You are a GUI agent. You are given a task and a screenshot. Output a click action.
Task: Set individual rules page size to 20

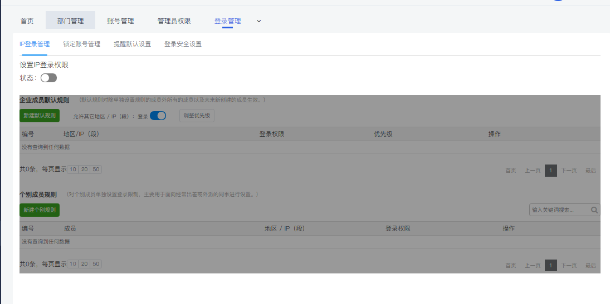click(85, 263)
